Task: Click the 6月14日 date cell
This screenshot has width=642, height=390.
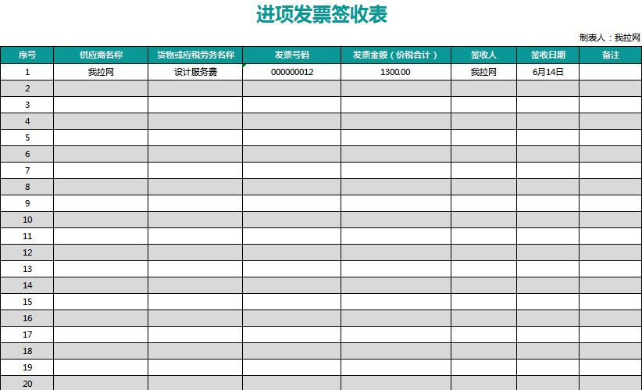Action: (x=547, y=72)
